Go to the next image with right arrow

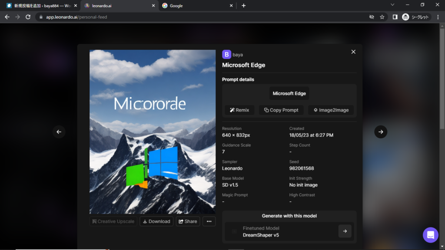point(381,132)
